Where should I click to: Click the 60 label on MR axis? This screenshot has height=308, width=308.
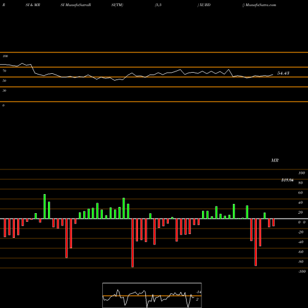(301, 193)
